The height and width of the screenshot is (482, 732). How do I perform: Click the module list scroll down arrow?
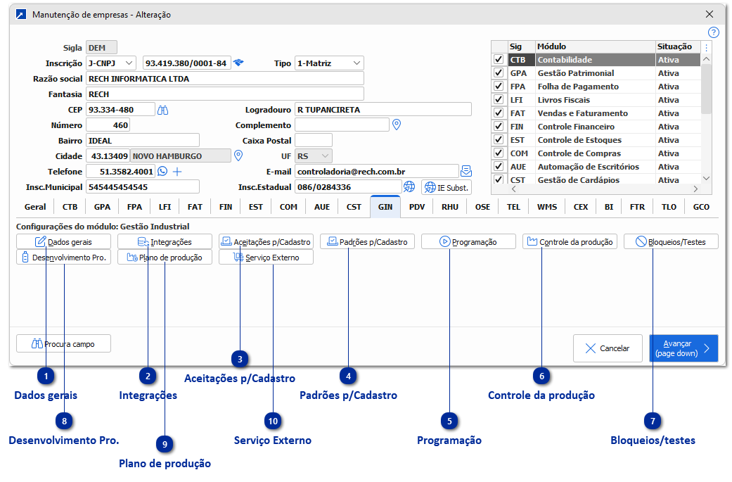(706, 178)
